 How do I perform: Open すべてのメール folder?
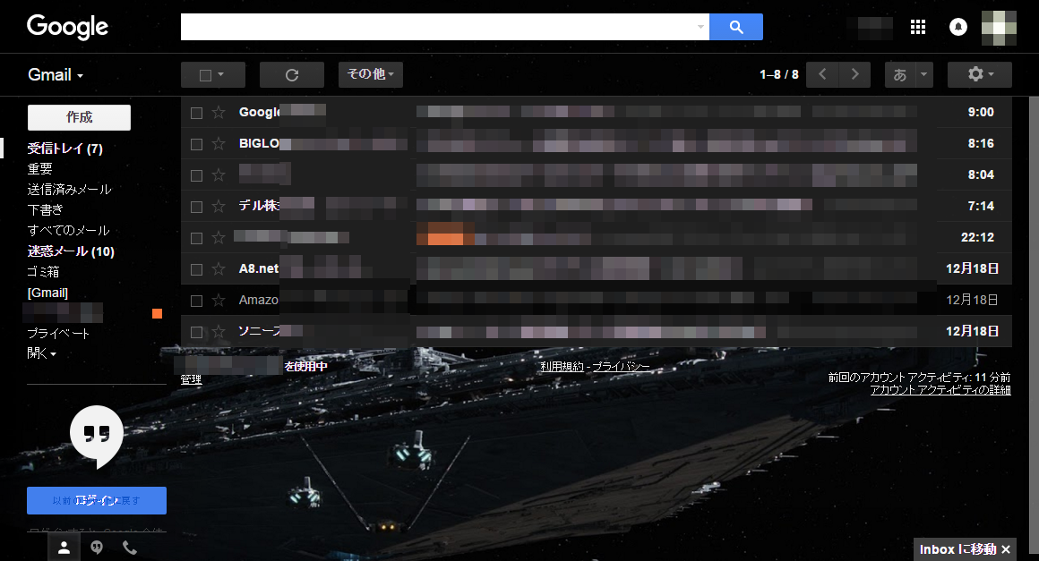click(68, 230)
